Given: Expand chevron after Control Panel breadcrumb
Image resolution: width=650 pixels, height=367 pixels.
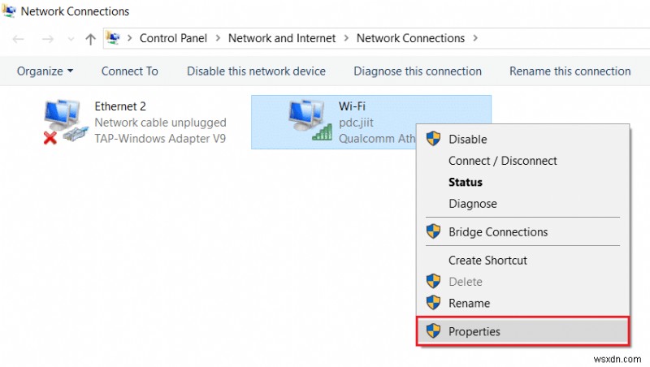Looking at the screenshot, I should (219, 38).
